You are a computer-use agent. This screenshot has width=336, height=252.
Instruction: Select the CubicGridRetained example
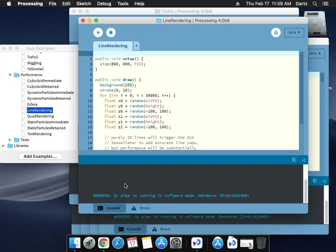pos(43,87)
